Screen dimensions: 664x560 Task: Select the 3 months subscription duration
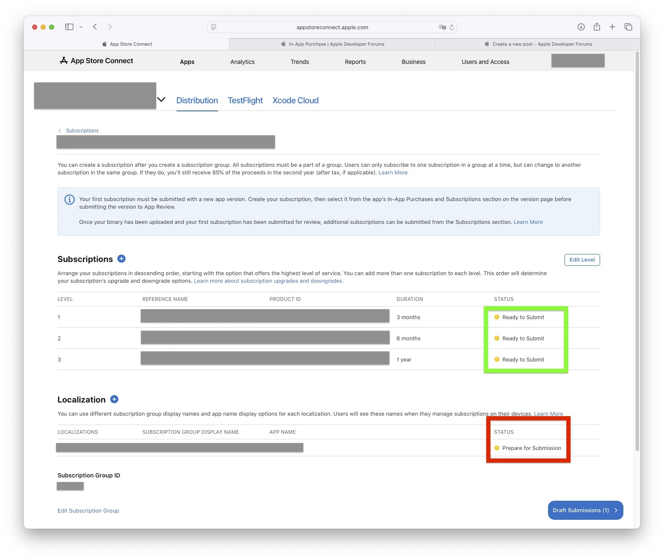408,317
